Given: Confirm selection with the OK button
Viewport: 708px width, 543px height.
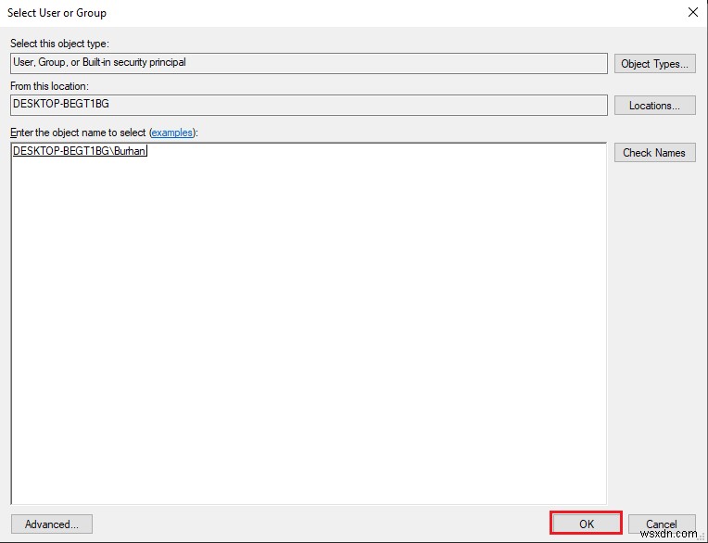Looking at the screenshot, I should click(x=587, y=524).
